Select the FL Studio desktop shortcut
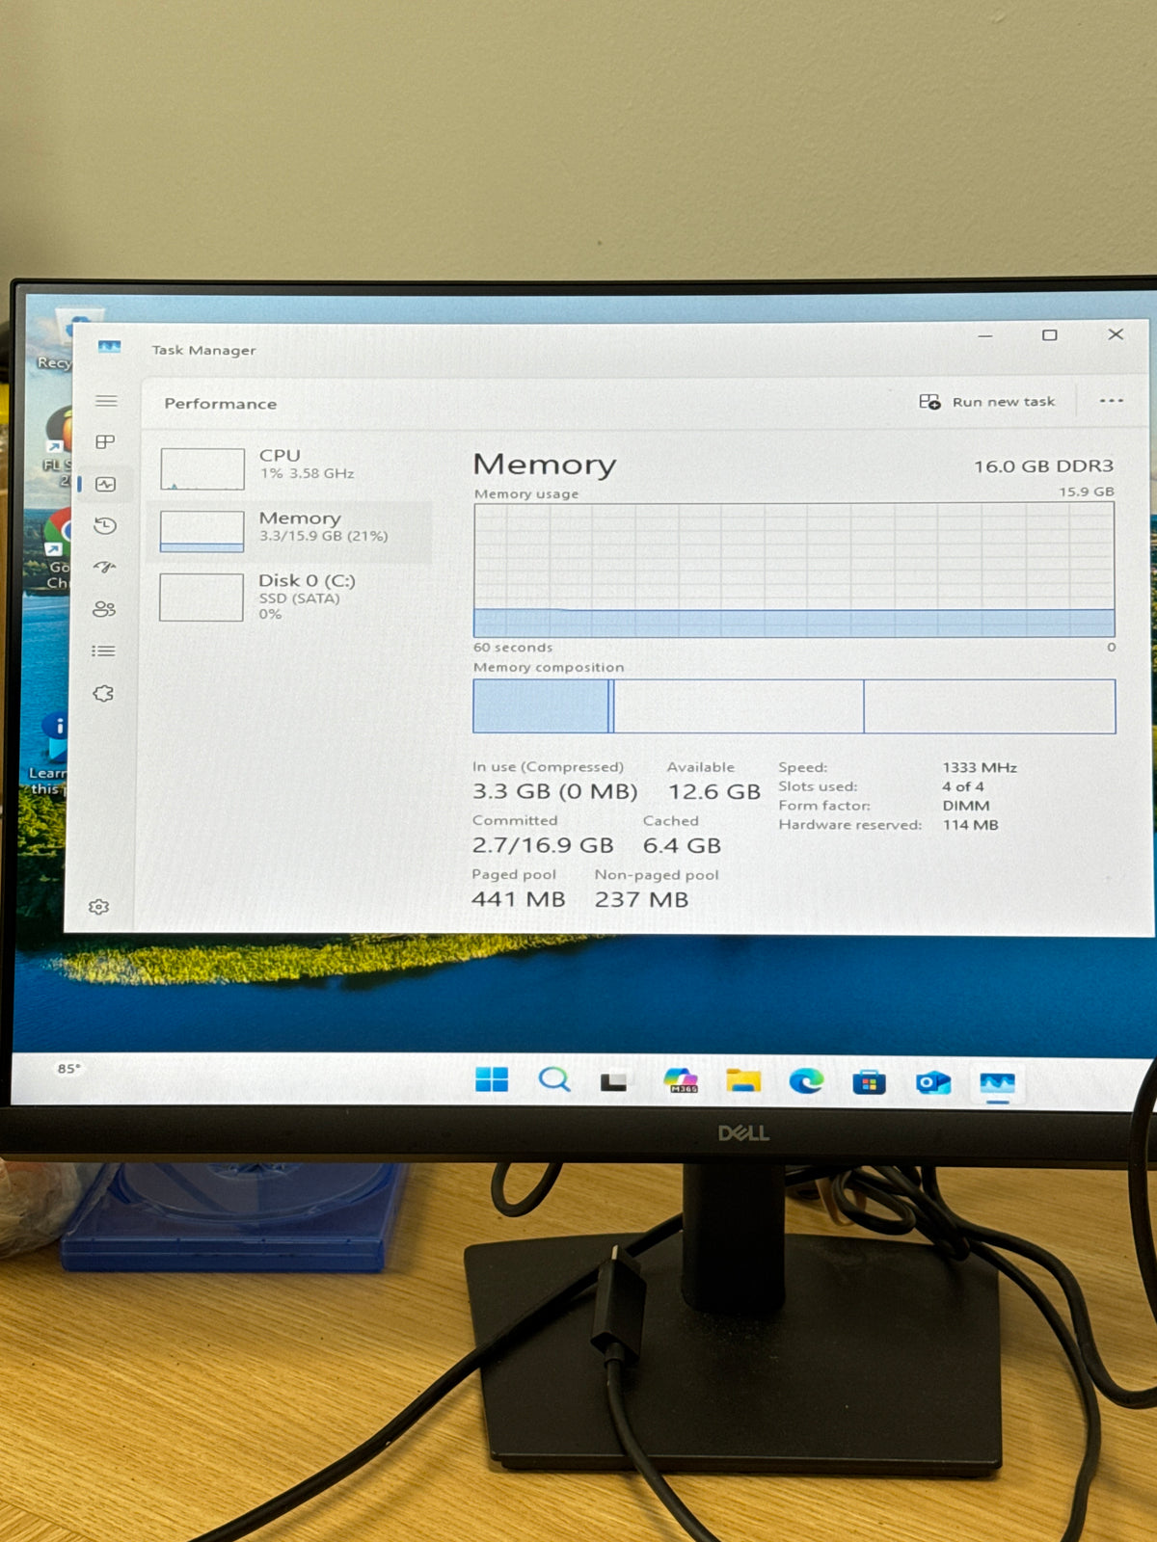 [x=57, y=445]
